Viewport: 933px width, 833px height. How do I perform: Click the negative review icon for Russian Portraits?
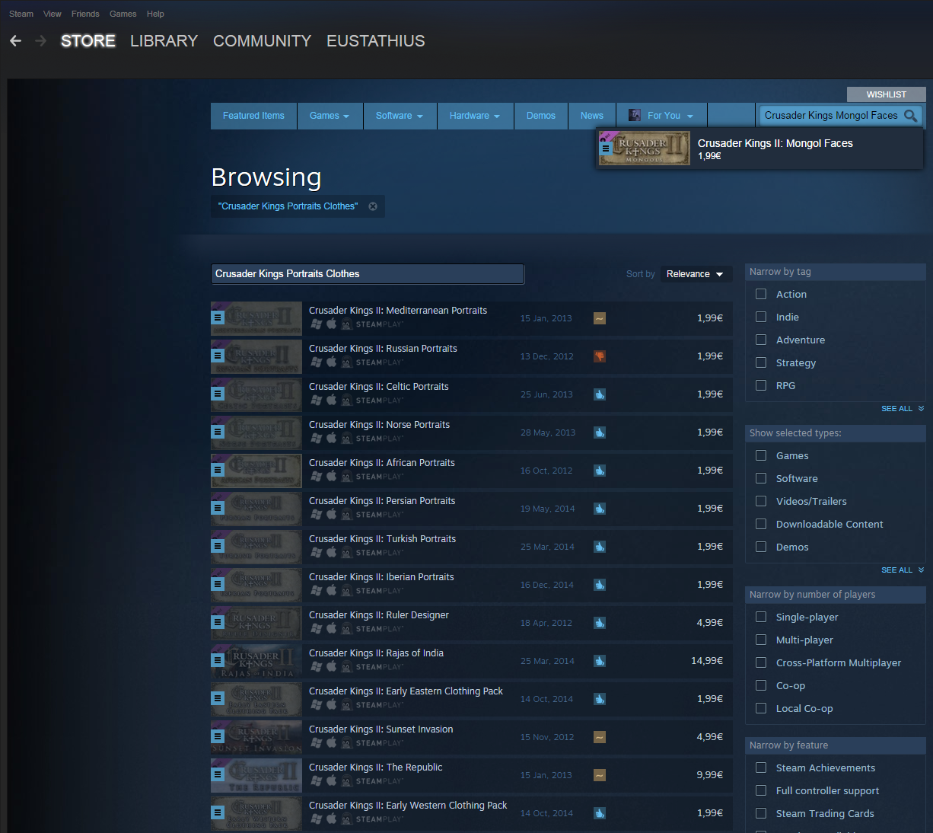600,356
